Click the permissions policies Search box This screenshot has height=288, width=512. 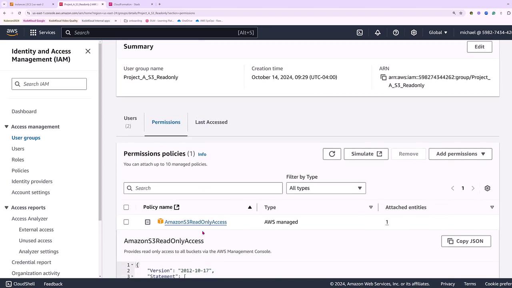tap(203, 188)
